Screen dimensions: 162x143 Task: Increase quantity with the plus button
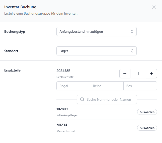pos(151,74)
